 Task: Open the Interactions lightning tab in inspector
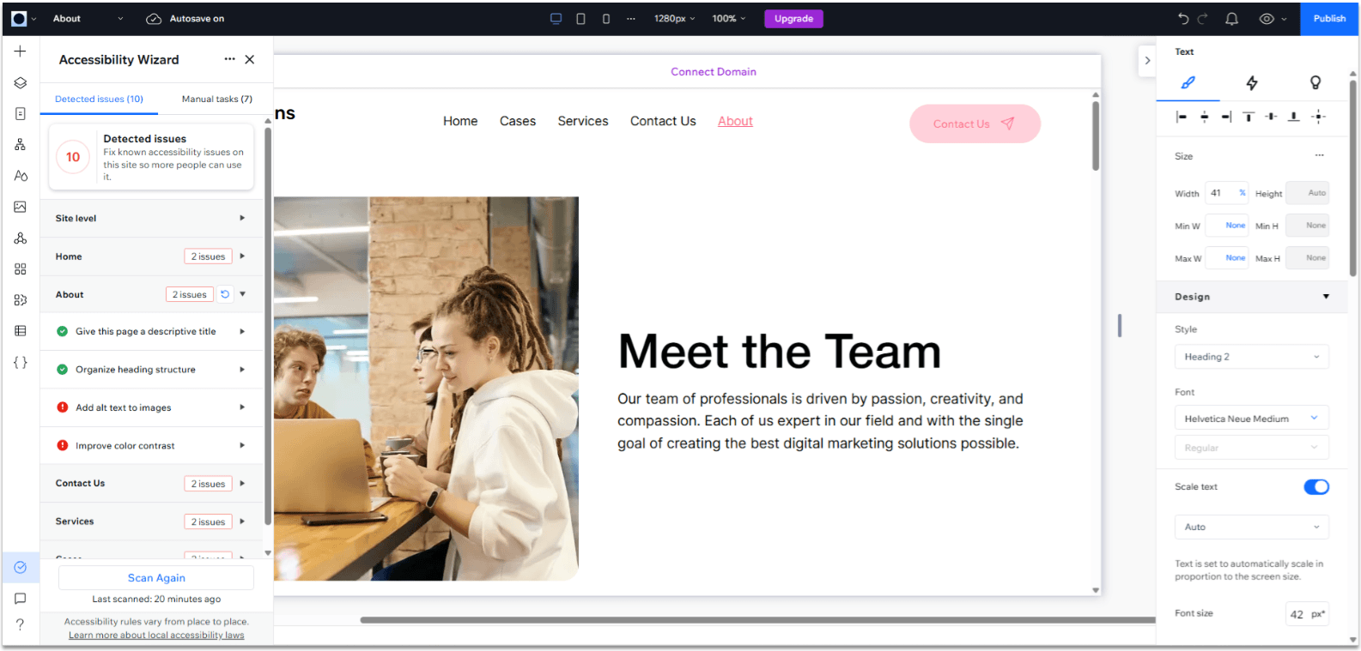pos(1252,83)
